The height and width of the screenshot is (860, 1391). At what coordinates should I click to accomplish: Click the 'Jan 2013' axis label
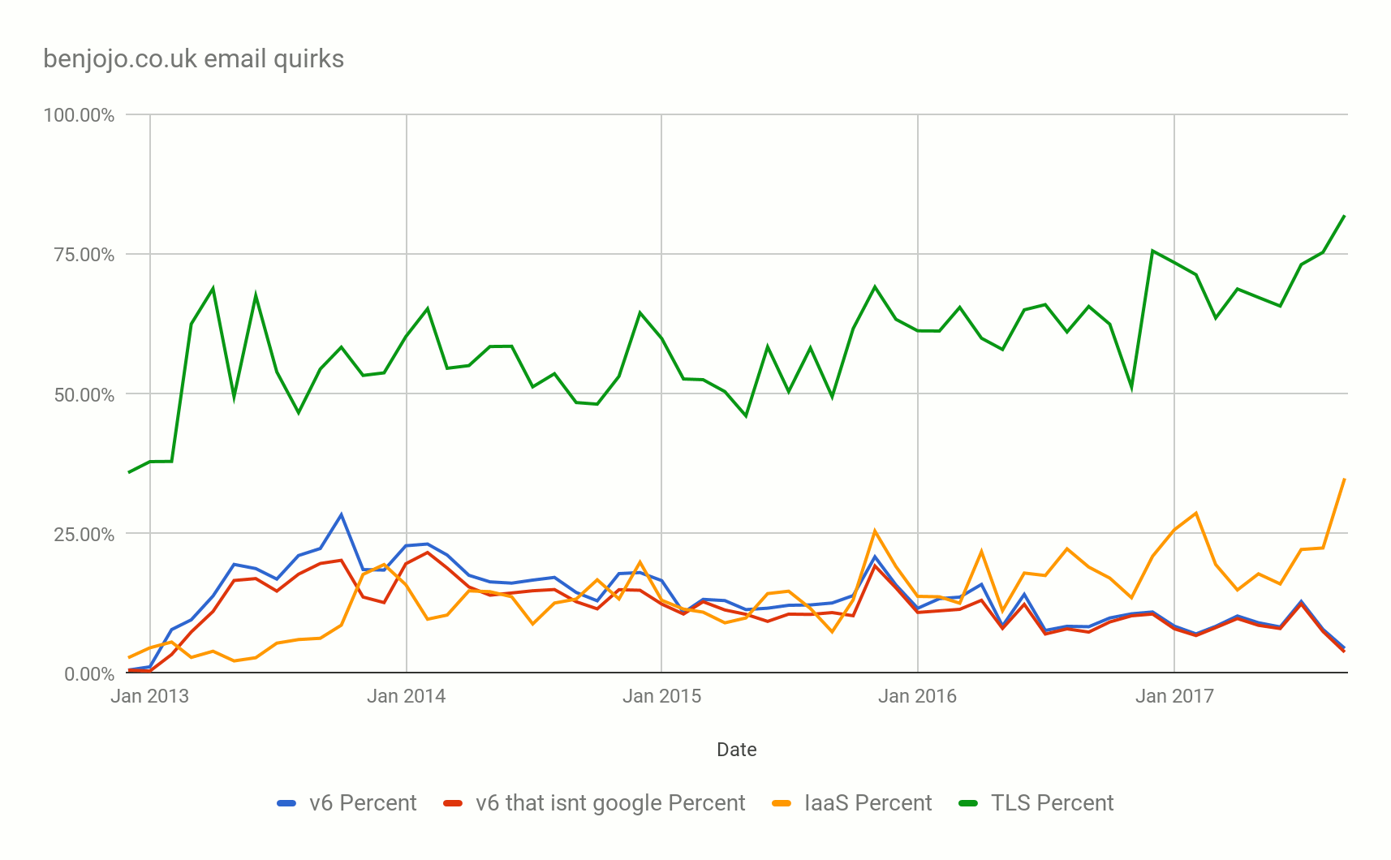pyautogui.click(x=149, y=696)
